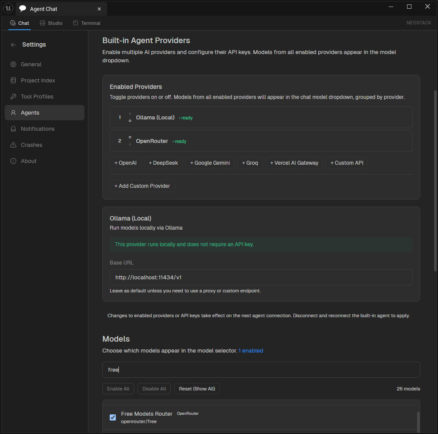The height and width of the screenshot is (434, 438).
Task: Switch to the Studio tab
Action: tap(51, 23)
